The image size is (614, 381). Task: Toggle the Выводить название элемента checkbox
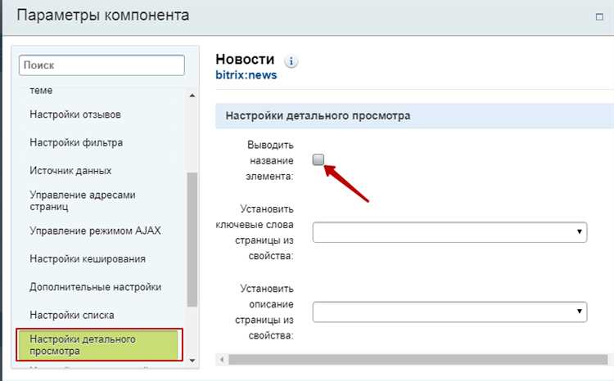click(318, 159)
